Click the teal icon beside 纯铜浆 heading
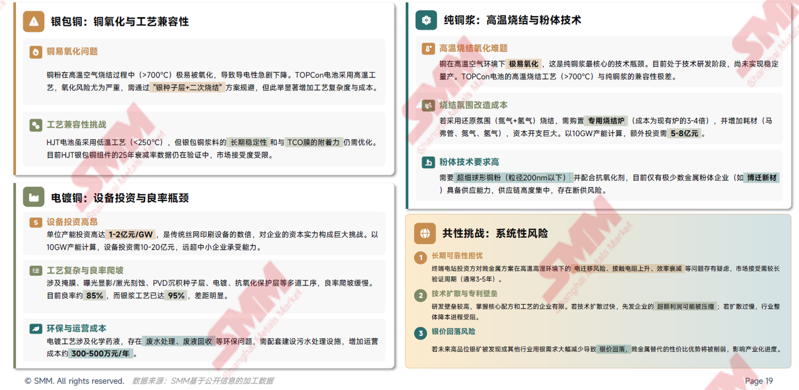Viewport: 799px width, 390px height. pyautogui.click(x=426, y=20)
